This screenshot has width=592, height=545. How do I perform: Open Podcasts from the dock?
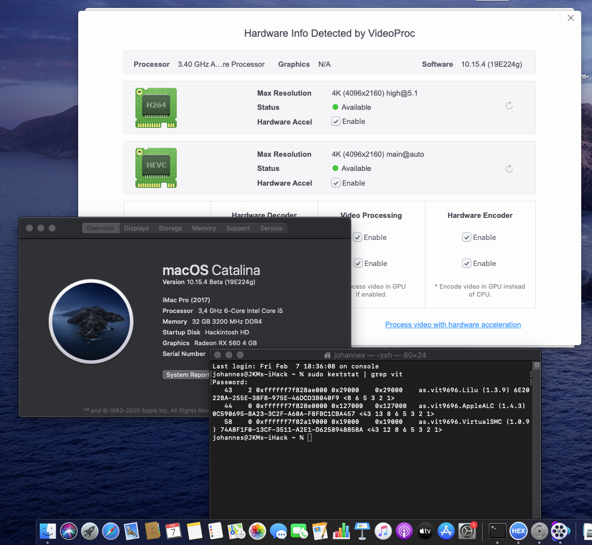(x=404, y=531)
